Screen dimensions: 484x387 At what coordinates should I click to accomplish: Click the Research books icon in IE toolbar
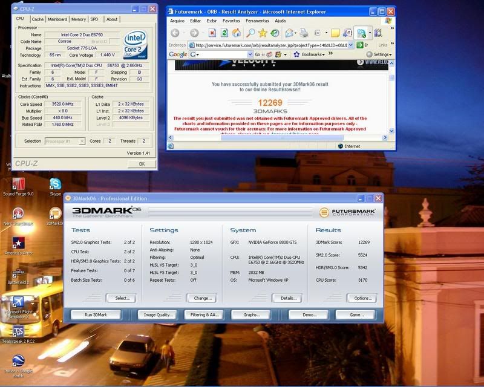point(378,33)
